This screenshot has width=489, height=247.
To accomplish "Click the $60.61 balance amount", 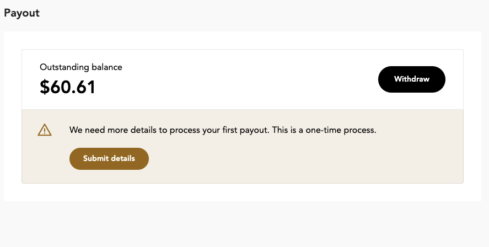I will [67, 87].
